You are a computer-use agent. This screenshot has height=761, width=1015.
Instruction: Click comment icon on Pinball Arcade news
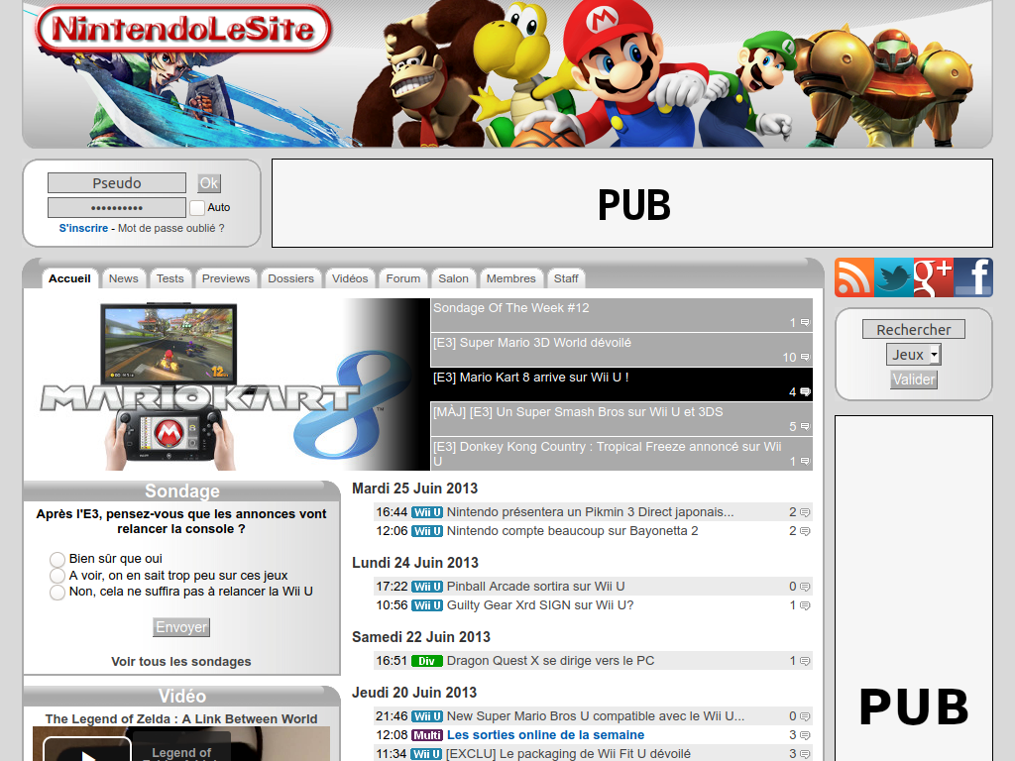tap(805, 587)
